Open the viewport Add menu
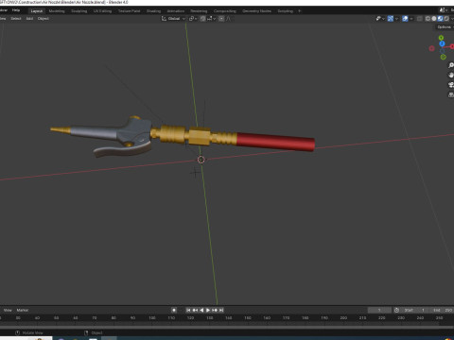 click(29, 19)
